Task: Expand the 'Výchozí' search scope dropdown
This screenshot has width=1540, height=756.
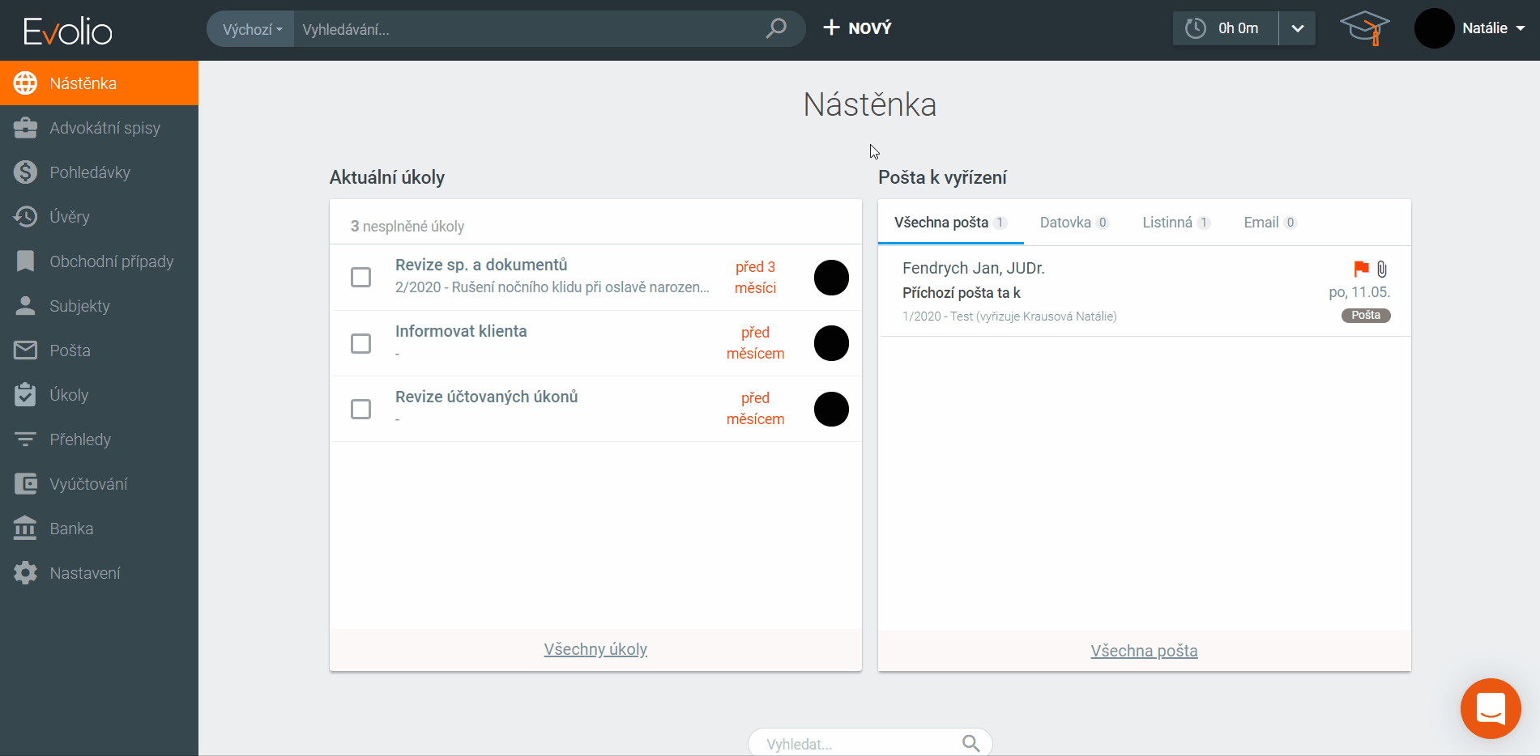Action: [251, 29]
